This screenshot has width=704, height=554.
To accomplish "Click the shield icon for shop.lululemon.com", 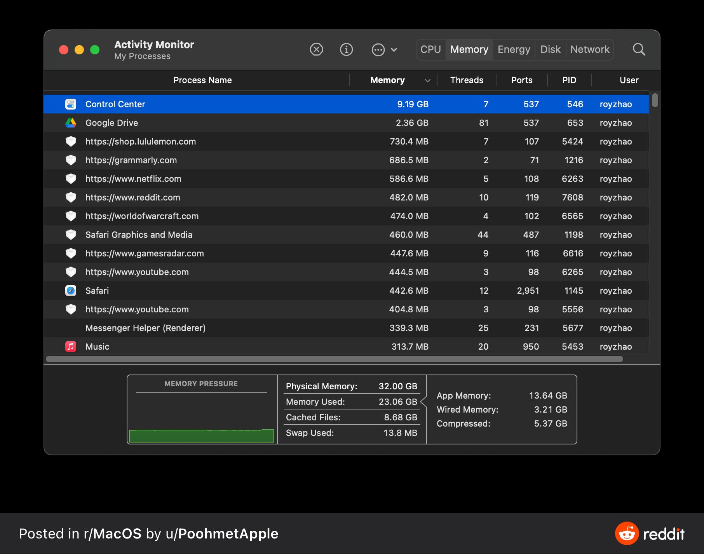I will click(x=71, y=141).
